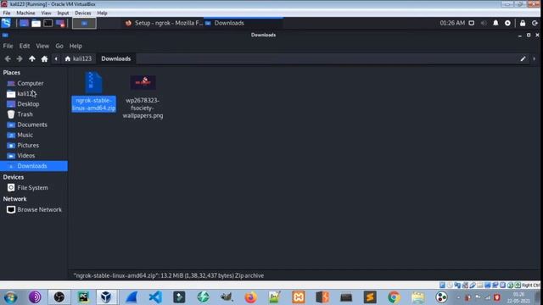Open Firefox from Windows taskbar
The width and height of the screenshot is (543, 305).
[x=250, y=297]
